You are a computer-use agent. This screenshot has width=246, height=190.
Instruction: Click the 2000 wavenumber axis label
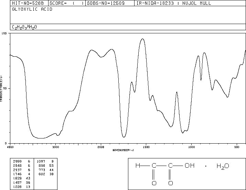tap(101, 147)
